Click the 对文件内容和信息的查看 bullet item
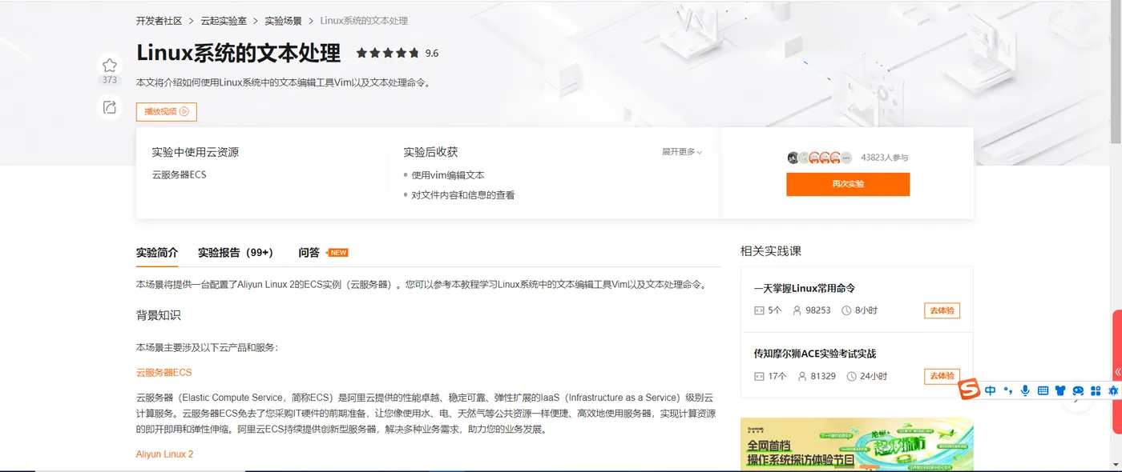This screenshot has width=1122, height=472. coord(463,195)
